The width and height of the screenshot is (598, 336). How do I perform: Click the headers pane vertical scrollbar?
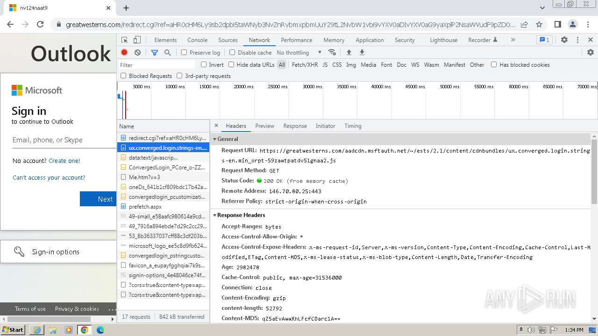point(594,172)
